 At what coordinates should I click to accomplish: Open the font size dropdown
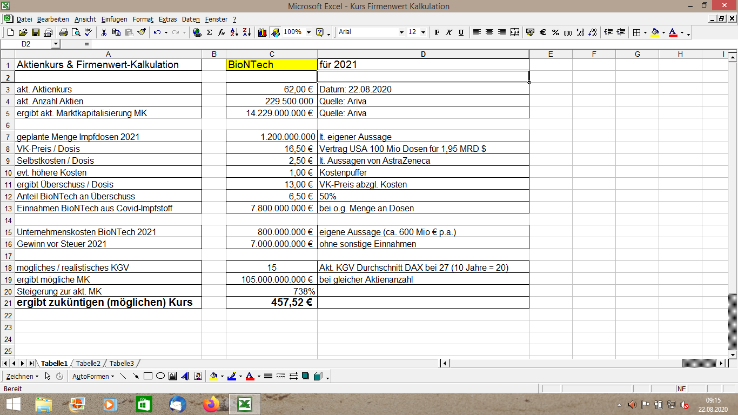tap(423, 32)
